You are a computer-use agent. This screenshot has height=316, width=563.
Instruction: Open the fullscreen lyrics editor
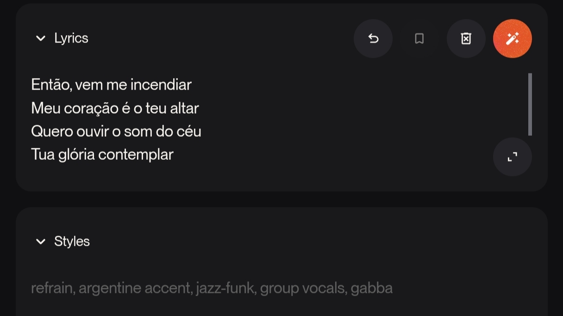pyautogui.click(x=512, y=157)
